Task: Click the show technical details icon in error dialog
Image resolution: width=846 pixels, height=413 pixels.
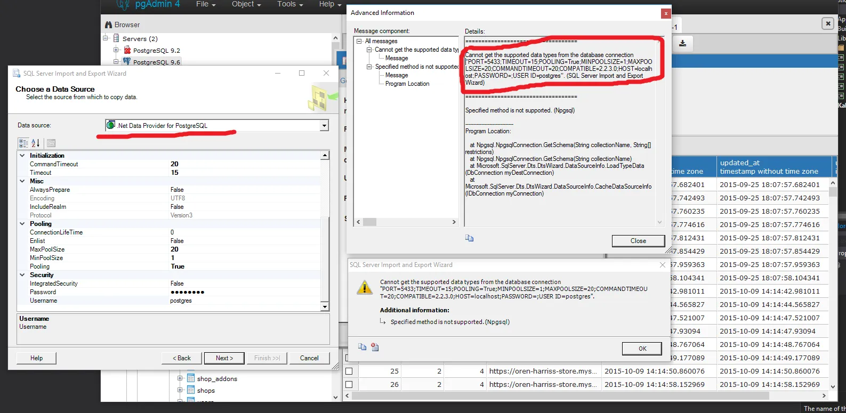Action: tap(375, 347)
